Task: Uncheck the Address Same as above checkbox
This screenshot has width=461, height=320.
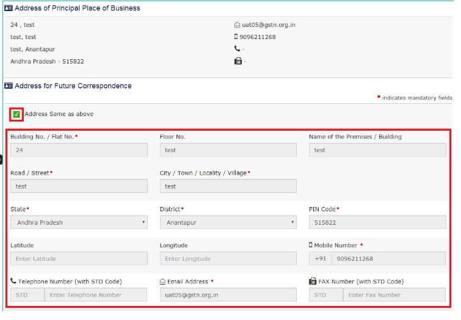Action: (x=16, y=114)
